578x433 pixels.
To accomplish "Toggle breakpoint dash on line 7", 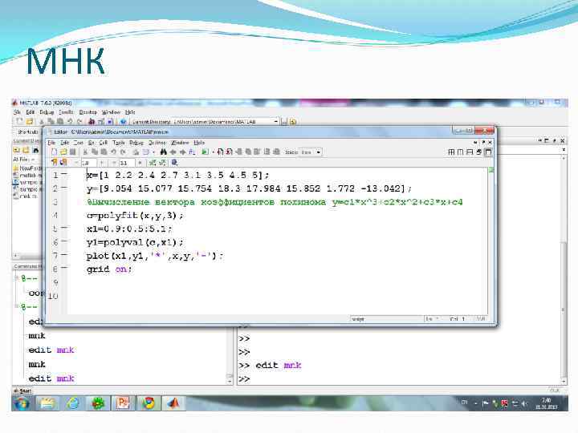I will (x=64, y=255).
